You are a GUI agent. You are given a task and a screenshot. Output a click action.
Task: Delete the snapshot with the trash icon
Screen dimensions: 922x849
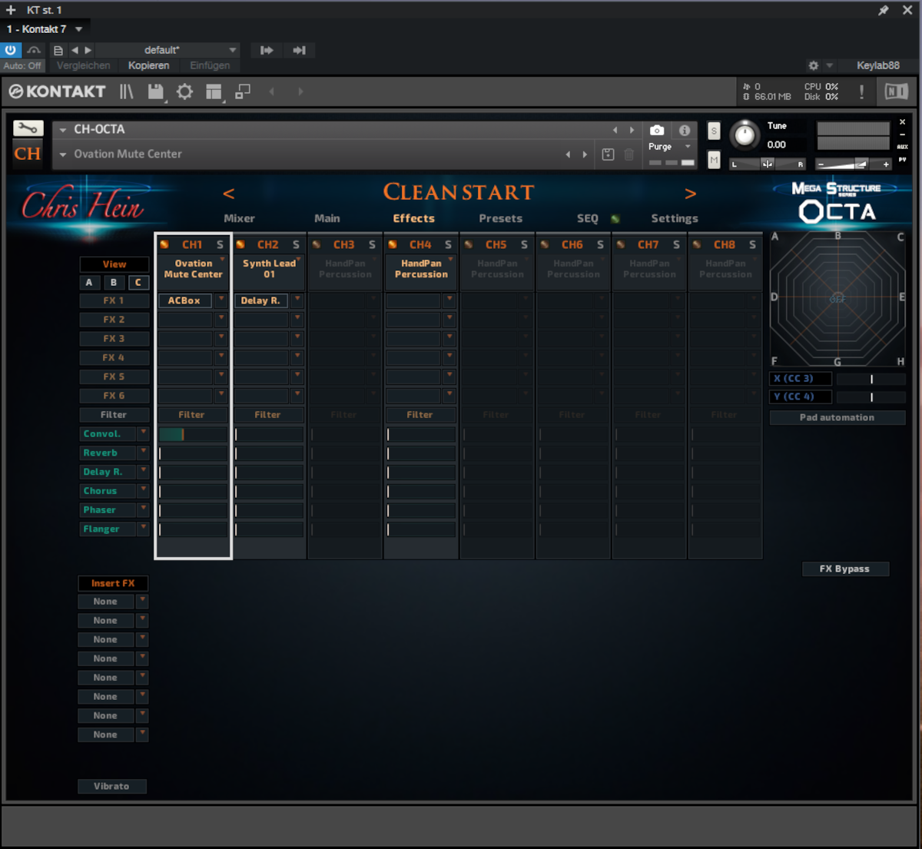(628, 154)
